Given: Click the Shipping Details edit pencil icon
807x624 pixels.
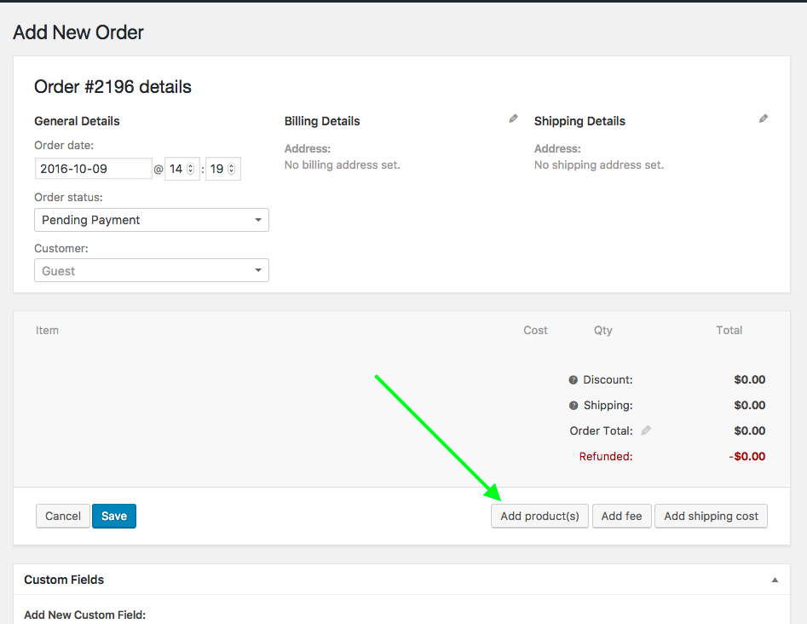Looking at the screenshot, I should click(764, 119).
